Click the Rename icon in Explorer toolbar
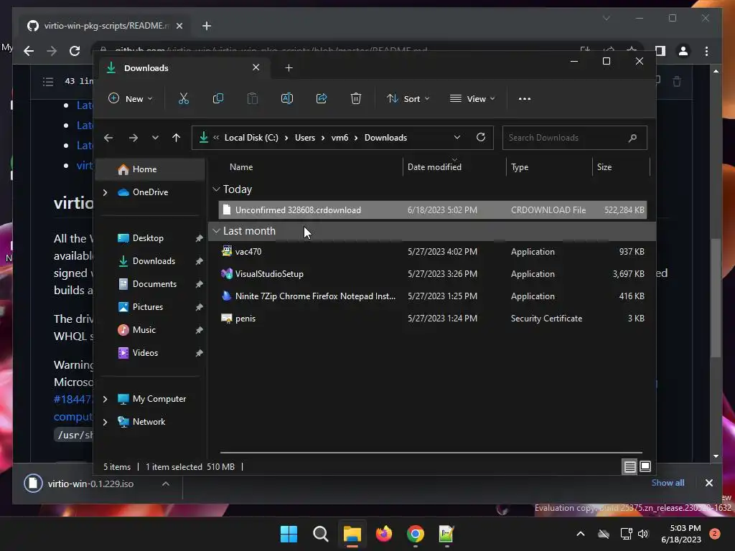The height and width of the screenshot is (551, 735). pyautogui.click(x=287, y=98)
